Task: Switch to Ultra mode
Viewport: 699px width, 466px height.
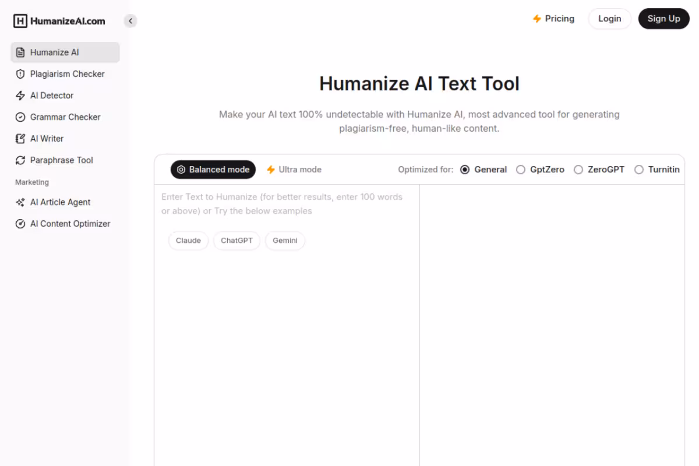Action: point(294,170)
